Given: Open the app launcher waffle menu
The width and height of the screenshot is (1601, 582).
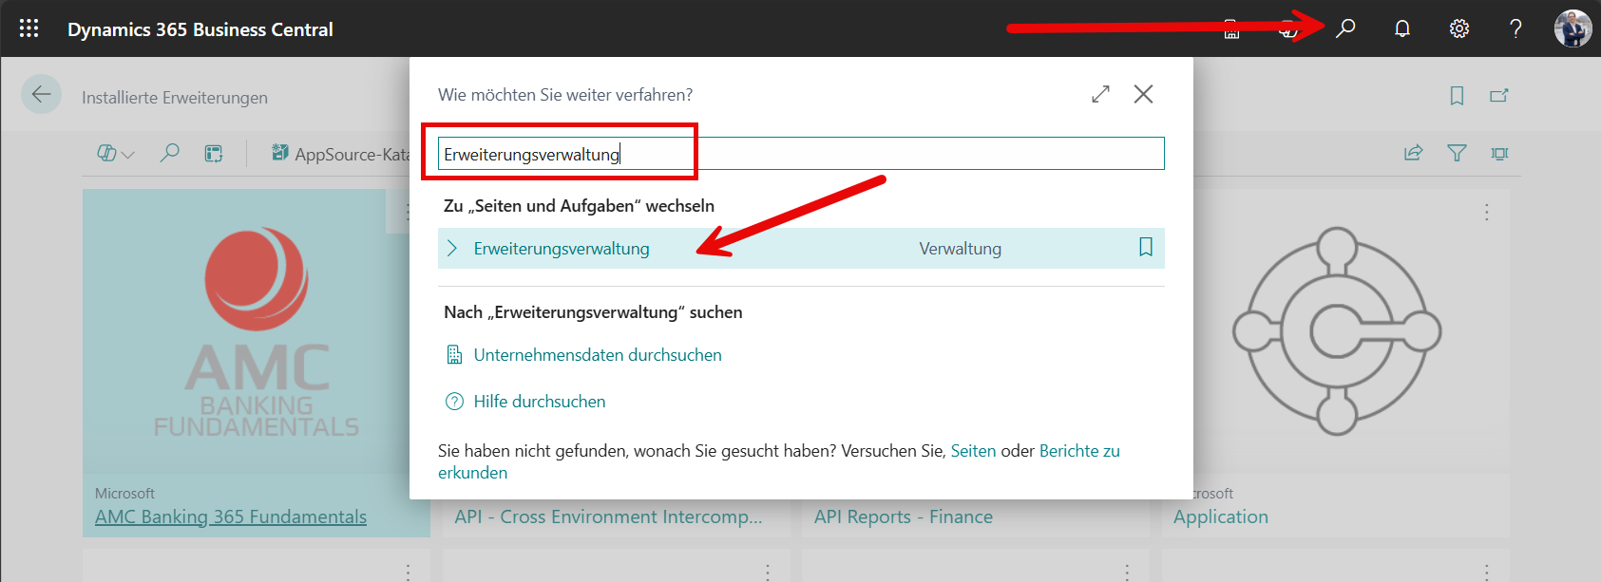Looking at the screenshot, I should click(x=29, y=28).
